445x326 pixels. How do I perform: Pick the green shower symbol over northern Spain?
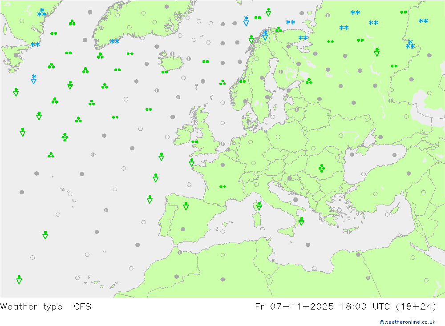pyautogui.click(x=186, y=206)
